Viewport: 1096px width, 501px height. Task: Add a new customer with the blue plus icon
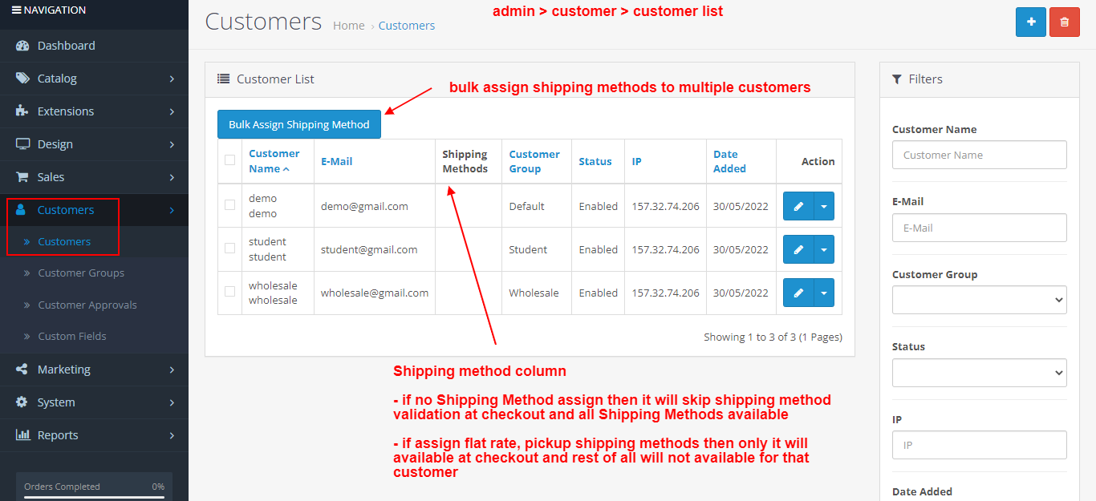pyautogui.click(x=1030, y=22)
